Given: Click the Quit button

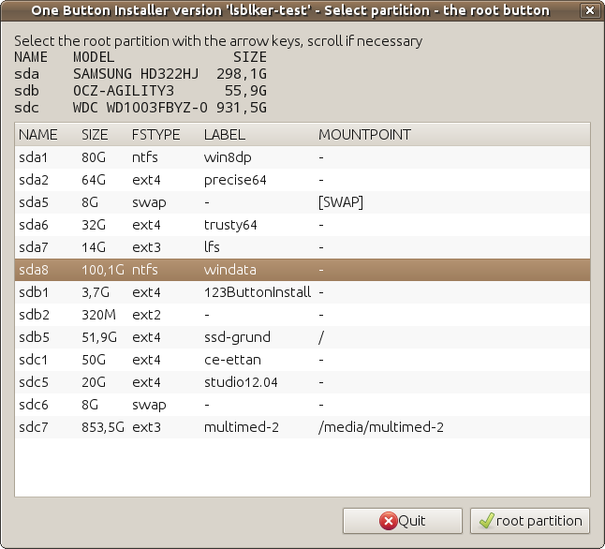Looking at the screenshot, I should point(402,521).
